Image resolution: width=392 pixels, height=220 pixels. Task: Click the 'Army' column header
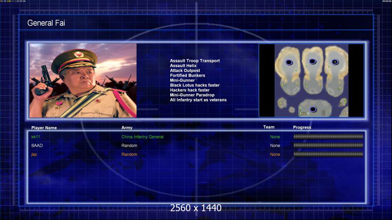(x=127, y=128)
